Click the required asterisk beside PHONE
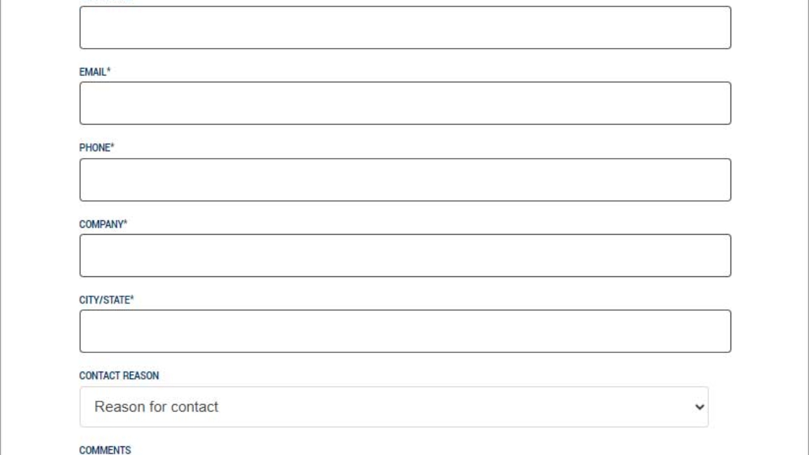 [112, 148]
